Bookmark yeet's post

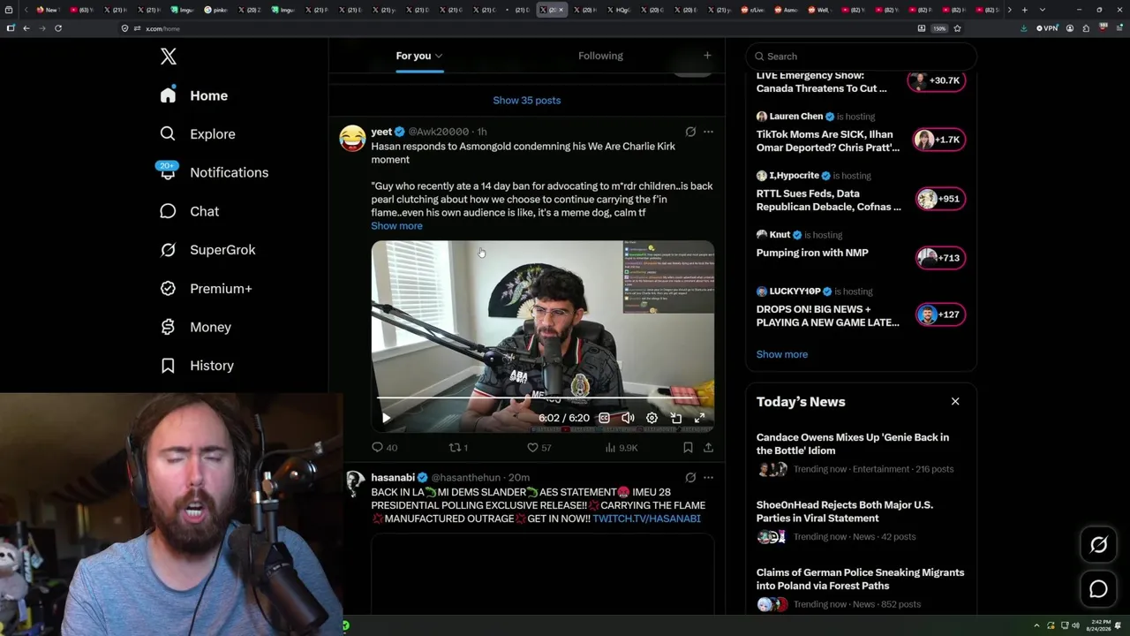point(688,448)
